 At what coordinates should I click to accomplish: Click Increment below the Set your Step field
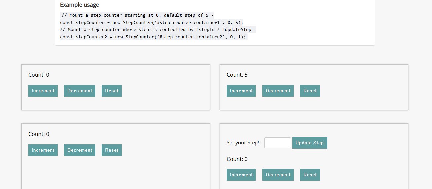pos(241,175)
